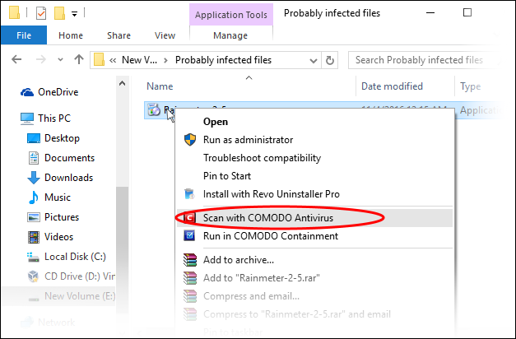Image resolution: width=516 pixels, height=339 pixels.
Task: Click the Probably infected files breadcrumb
Action: pos(223,60)
